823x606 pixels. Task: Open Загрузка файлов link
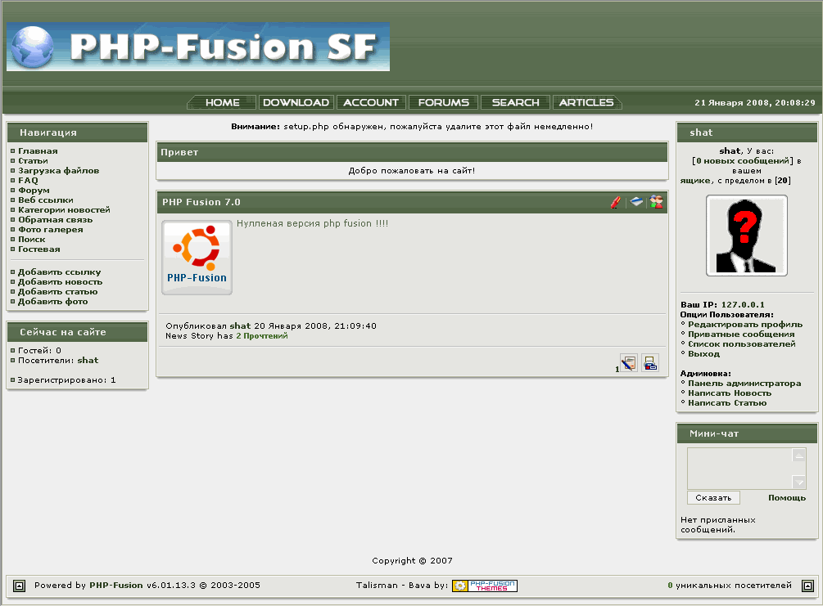59,171
